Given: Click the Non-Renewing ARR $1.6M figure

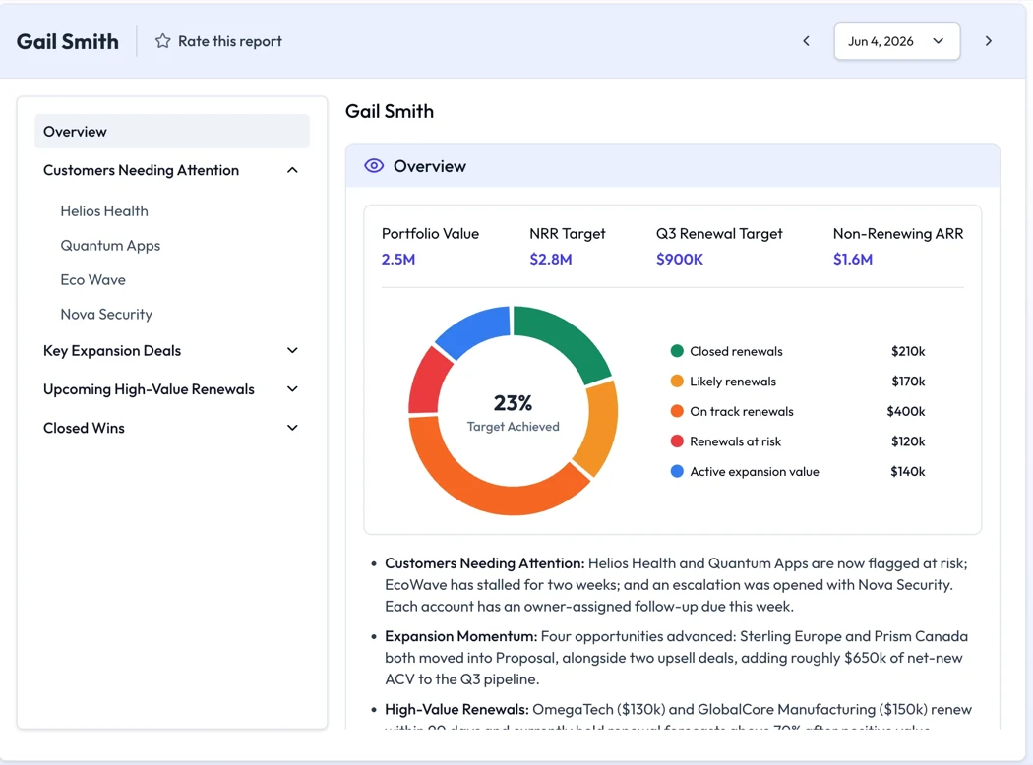Looking at the screenshot, I should click(x=853, y=260).
